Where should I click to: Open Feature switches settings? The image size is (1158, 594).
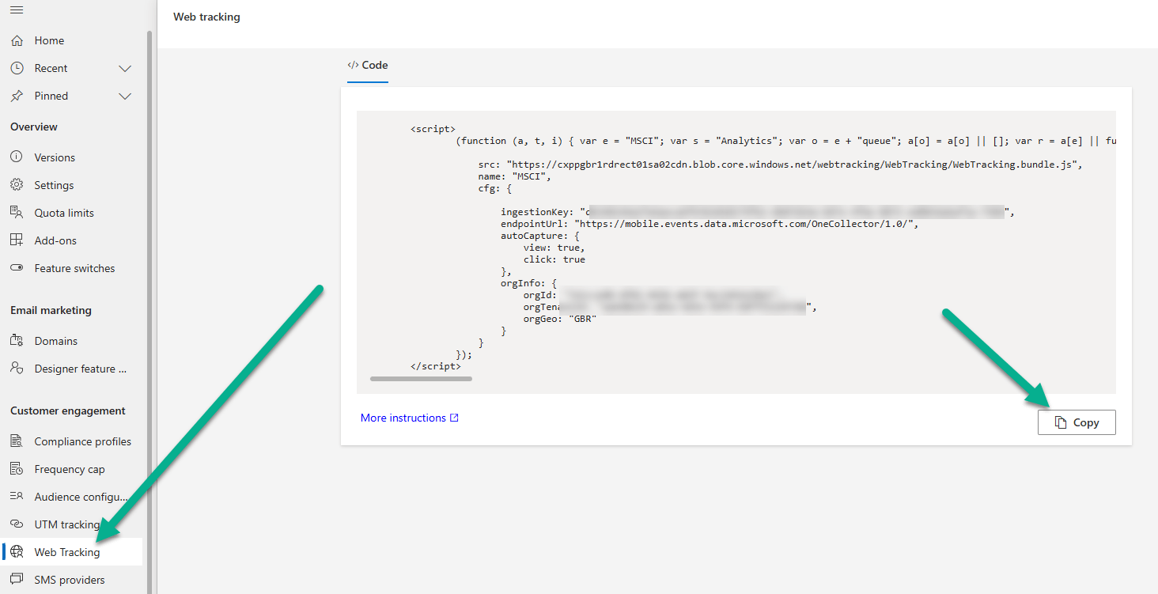[73, 268]
